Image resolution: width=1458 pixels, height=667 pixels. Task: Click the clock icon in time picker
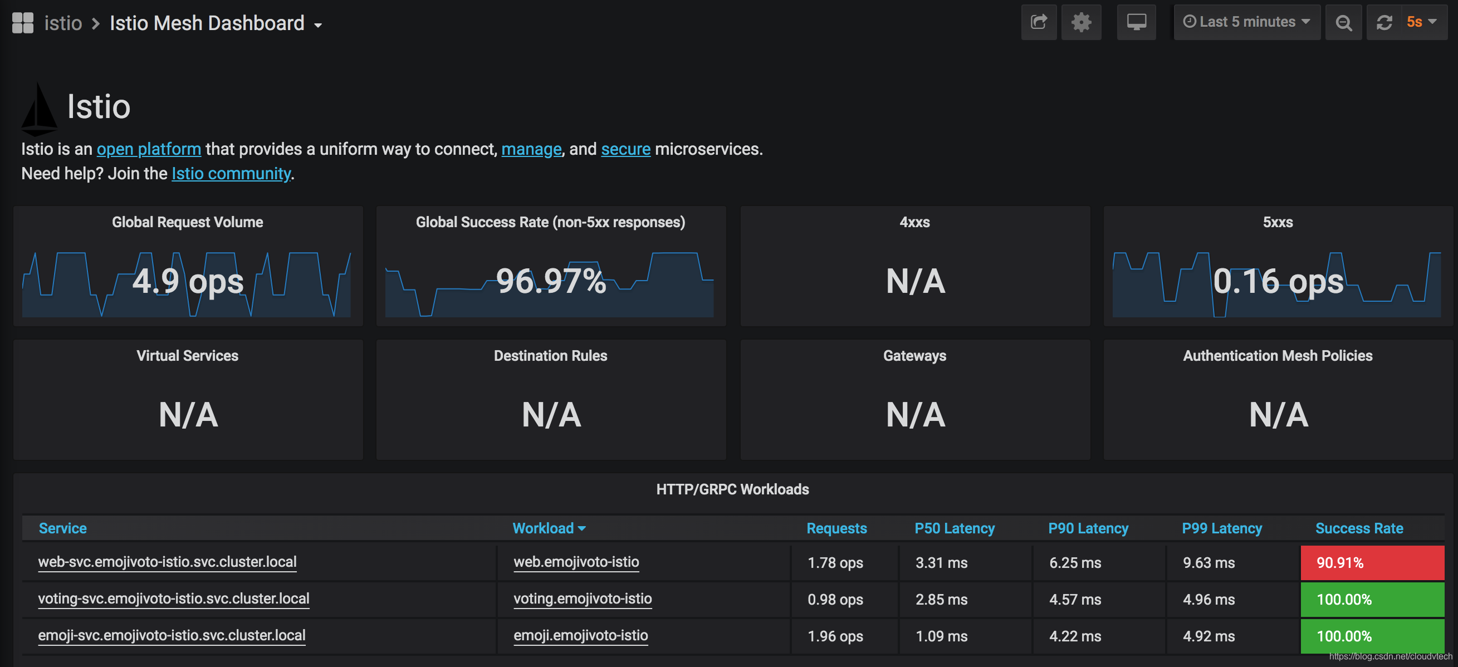click(1190, 22)
